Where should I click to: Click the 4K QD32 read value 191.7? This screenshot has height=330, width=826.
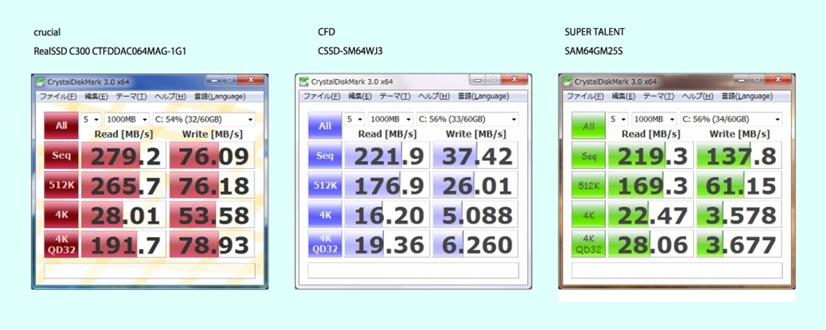click(123, 244)
